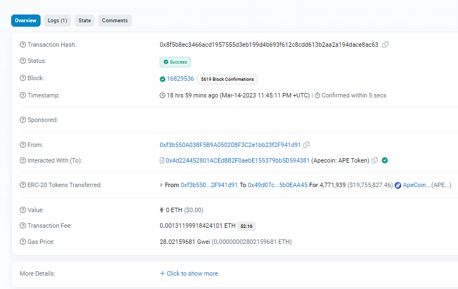The image size is (458, 289).
Task: Open Apecoin contract address 0x4d2244… link
Action: coord(238,160)
